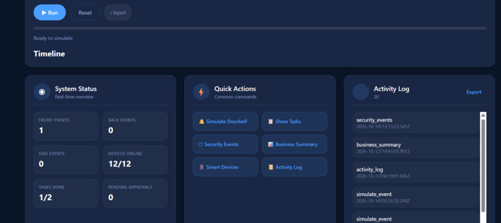Image resolution: width=501 pixels, height=223 pixels.
Task: Click the Pending Approvals stat card
Action: (x=135, y=193)
